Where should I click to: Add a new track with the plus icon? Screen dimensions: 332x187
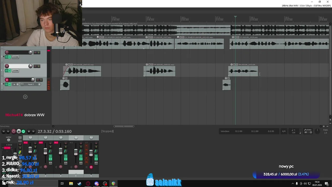click(x=25, y=97)
